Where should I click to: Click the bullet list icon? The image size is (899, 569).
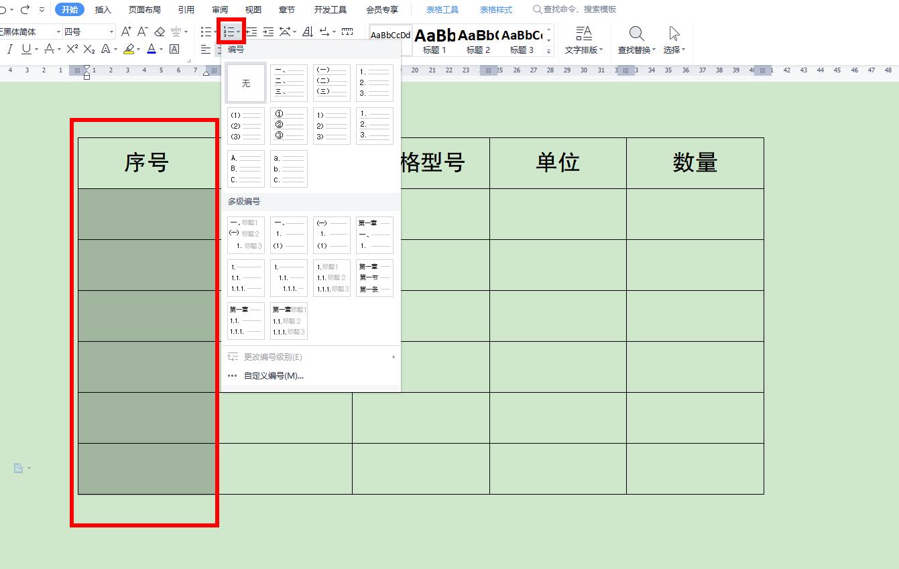pos(206,31)
